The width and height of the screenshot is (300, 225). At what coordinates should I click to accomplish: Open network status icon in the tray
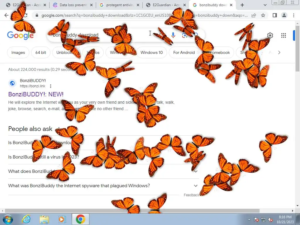pyautogui.click(x=263, y=220)
